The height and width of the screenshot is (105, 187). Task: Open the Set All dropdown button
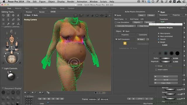pyautogui.click(x=166, y=80)
